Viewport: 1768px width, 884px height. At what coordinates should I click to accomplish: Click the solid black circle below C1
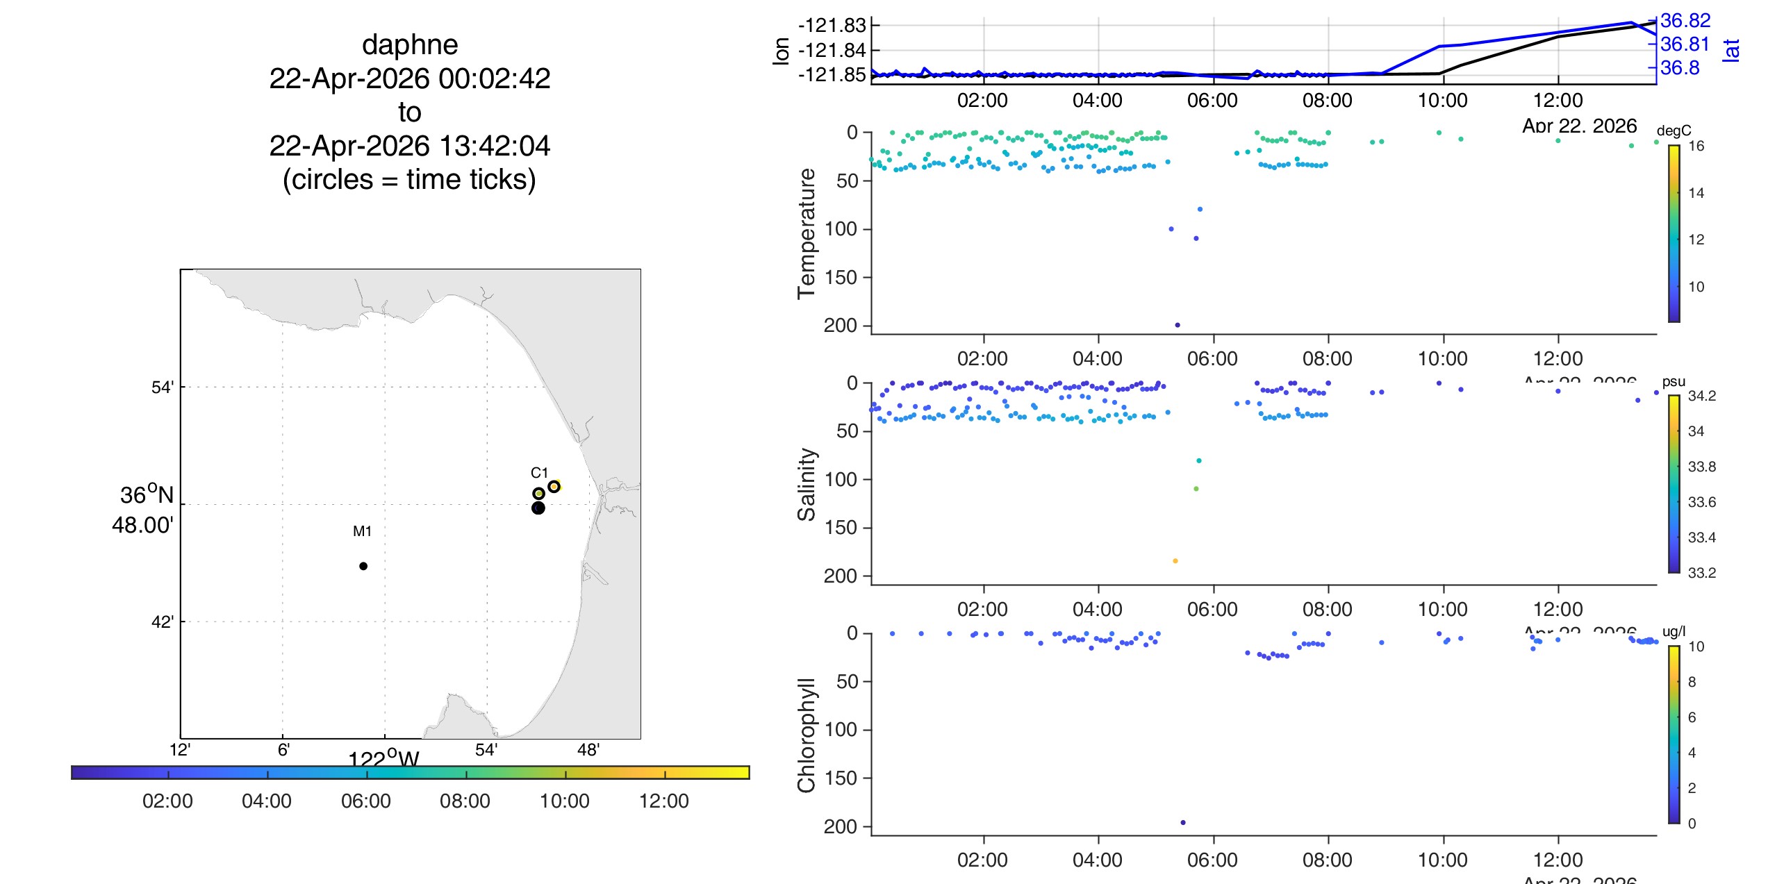coord(538,508)
